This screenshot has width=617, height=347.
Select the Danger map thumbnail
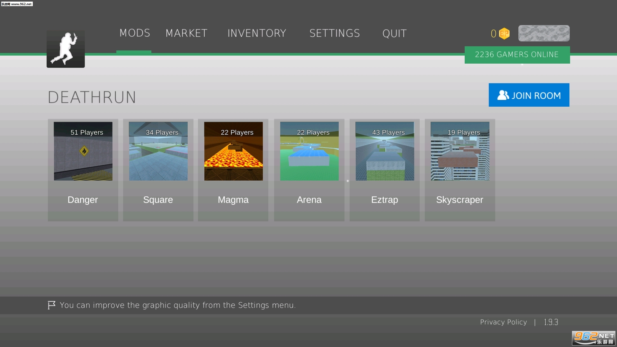click(x=83, y=151)
